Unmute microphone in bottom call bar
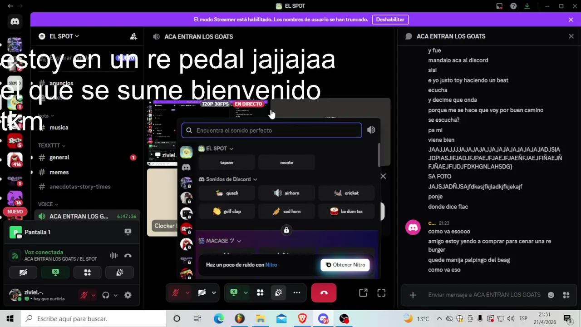This screenshot has width=581, height=327. [176, 293]
